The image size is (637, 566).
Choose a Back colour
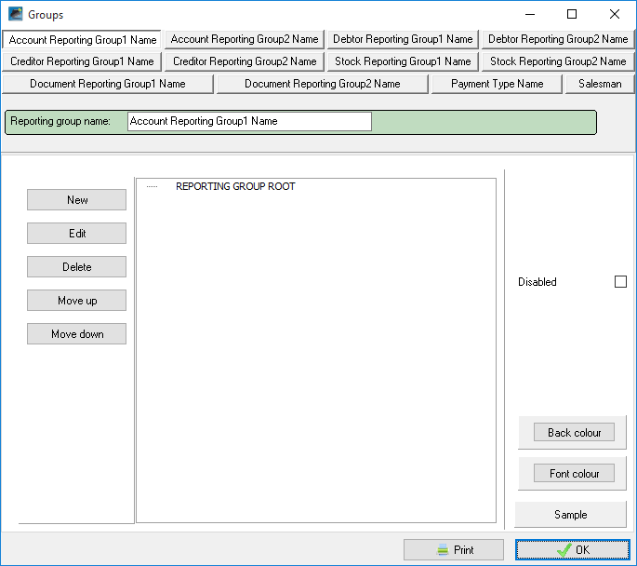pos(574,433)
